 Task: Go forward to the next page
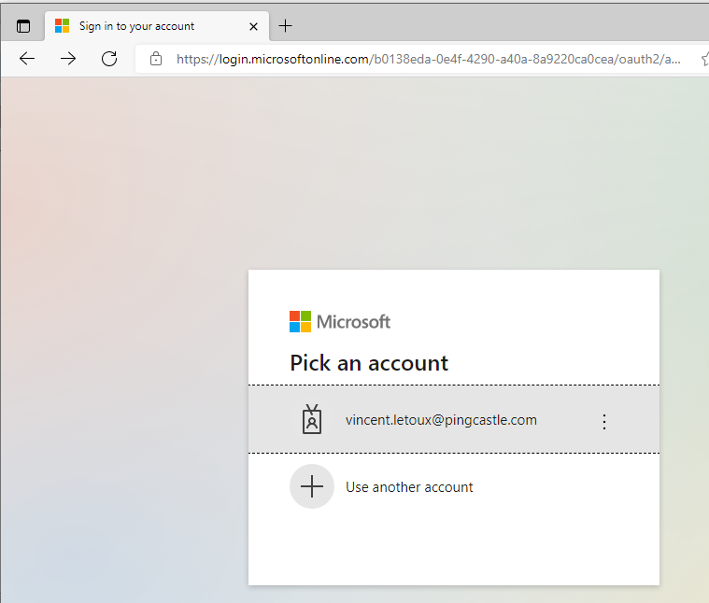point(68,59)
